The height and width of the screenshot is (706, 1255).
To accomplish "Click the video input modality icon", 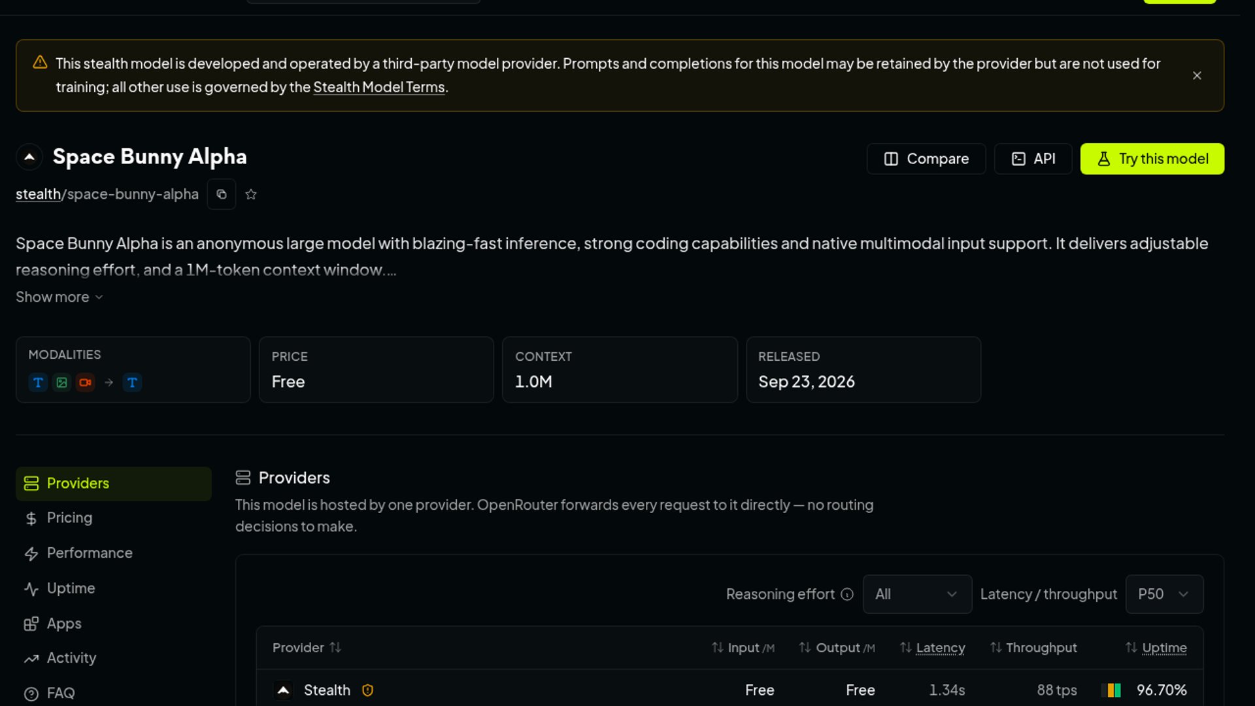I will coord(85,382).
